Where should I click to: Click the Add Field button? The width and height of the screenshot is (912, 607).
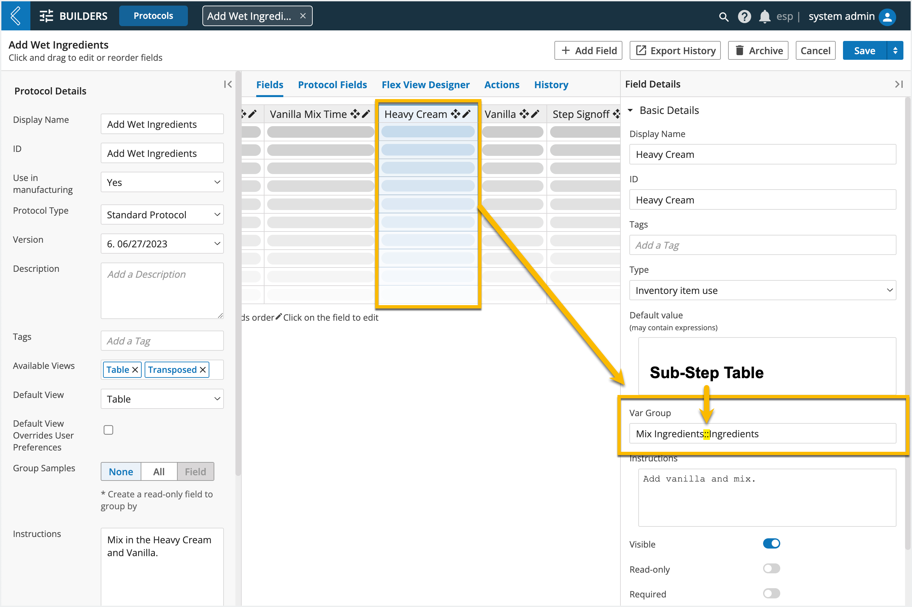click(x=588, y=50)
